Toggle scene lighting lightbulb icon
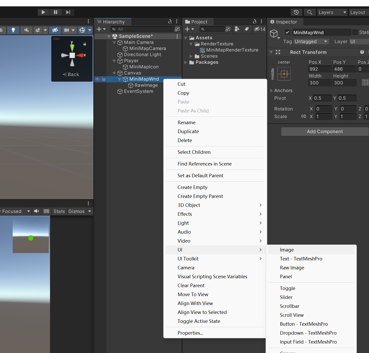 pos(13,30)
